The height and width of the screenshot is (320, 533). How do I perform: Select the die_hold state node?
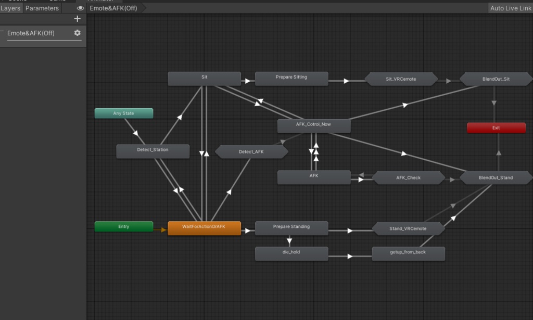coord(291,253)
